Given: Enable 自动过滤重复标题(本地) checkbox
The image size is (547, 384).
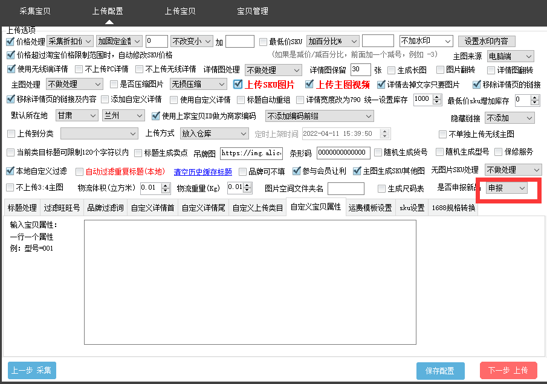Looking at the screenshot, I should (80, 171).
